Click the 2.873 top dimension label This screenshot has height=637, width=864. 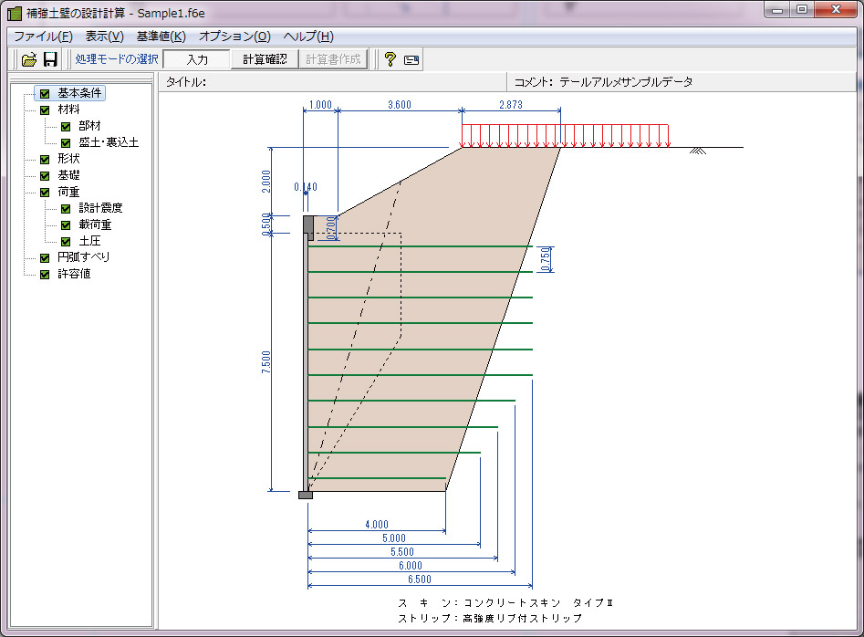[511, 105]
